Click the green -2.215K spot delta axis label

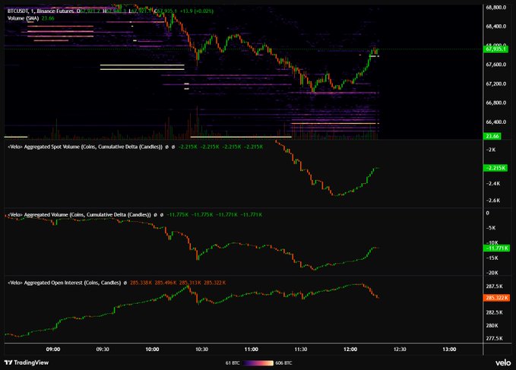click(x=496, y=168)
